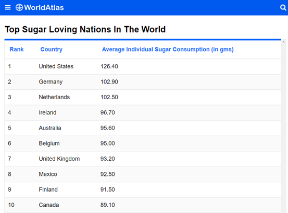Select the Canada table row

[x=143, y=205]
